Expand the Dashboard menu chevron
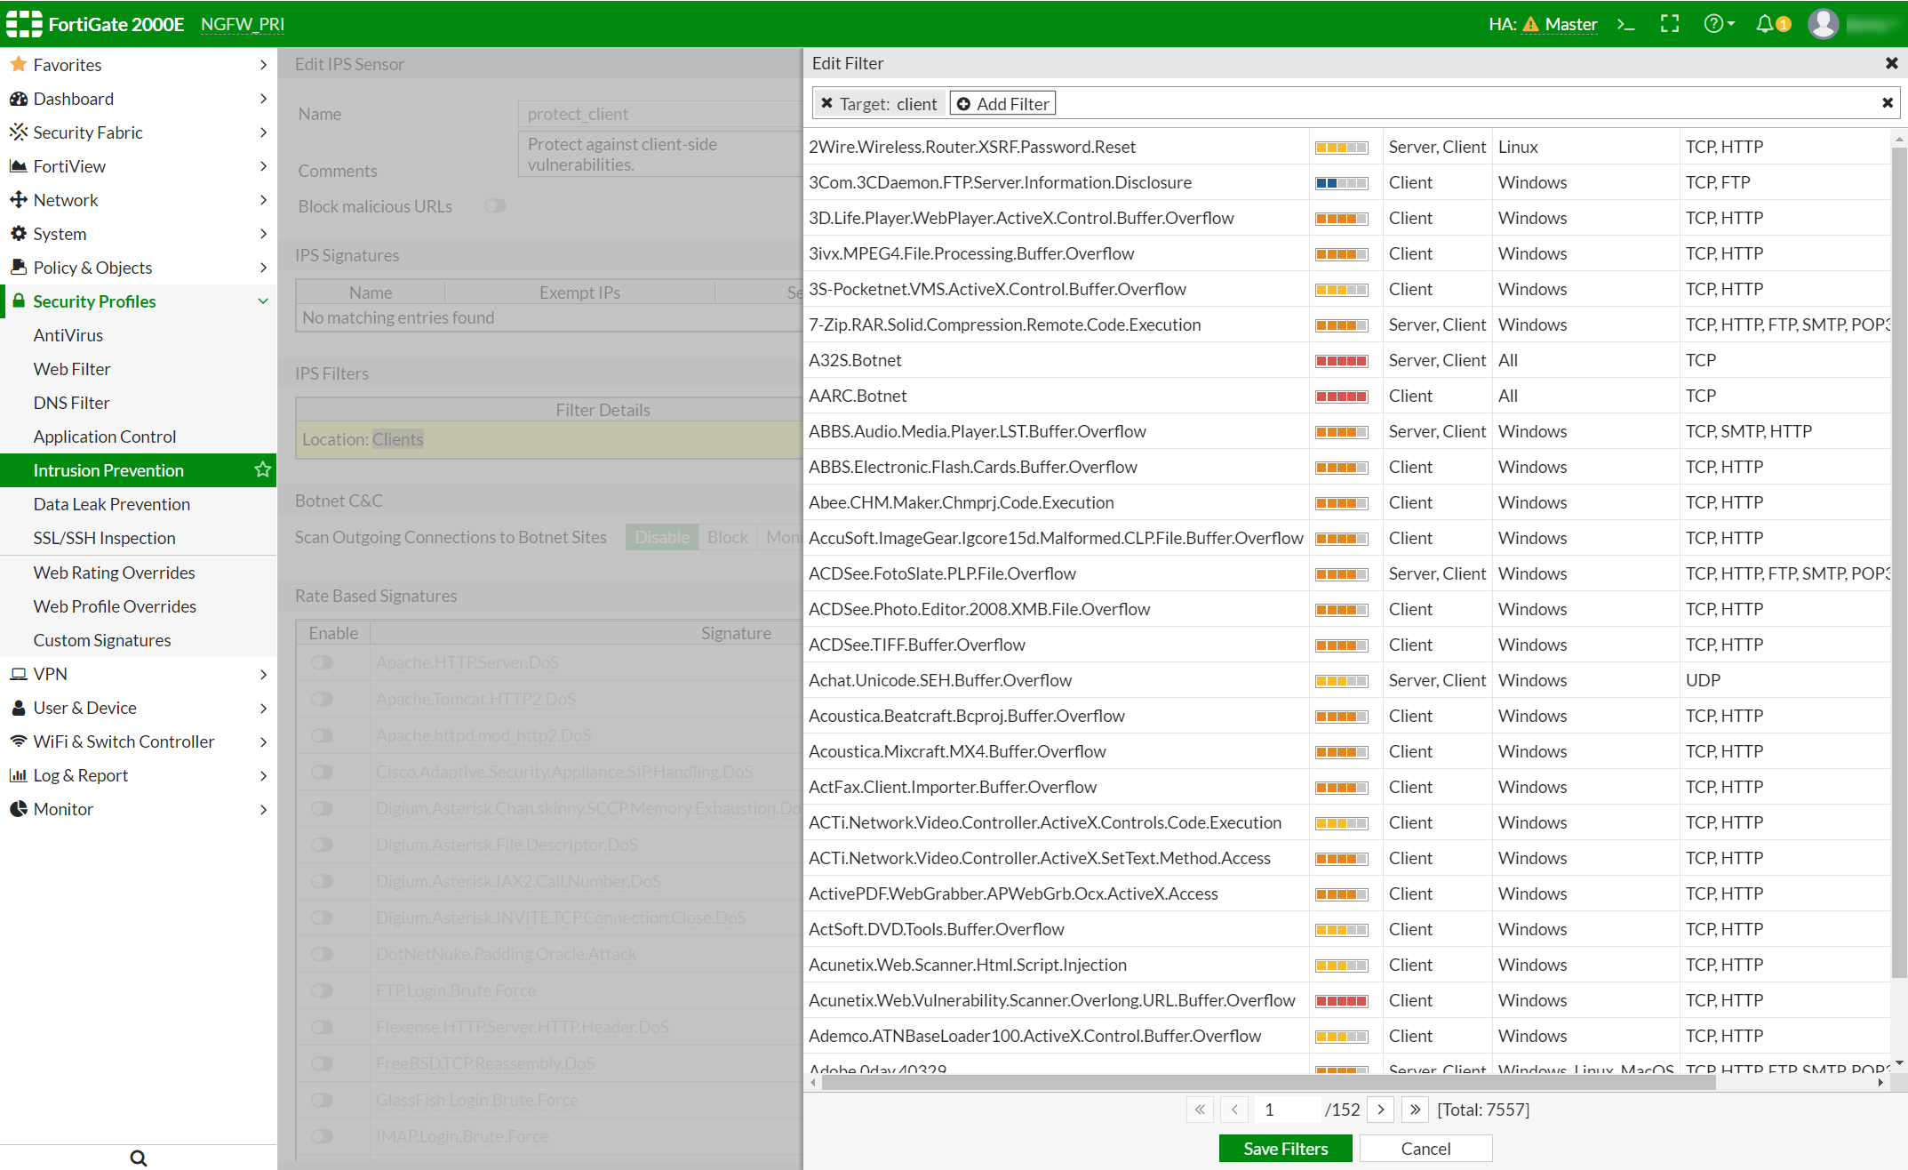The height and width of the screenshot is (1170, 1908). (x=263, y=98)
